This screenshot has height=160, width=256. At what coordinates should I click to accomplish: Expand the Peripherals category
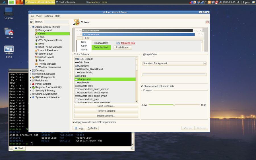[x=30, y=81]
